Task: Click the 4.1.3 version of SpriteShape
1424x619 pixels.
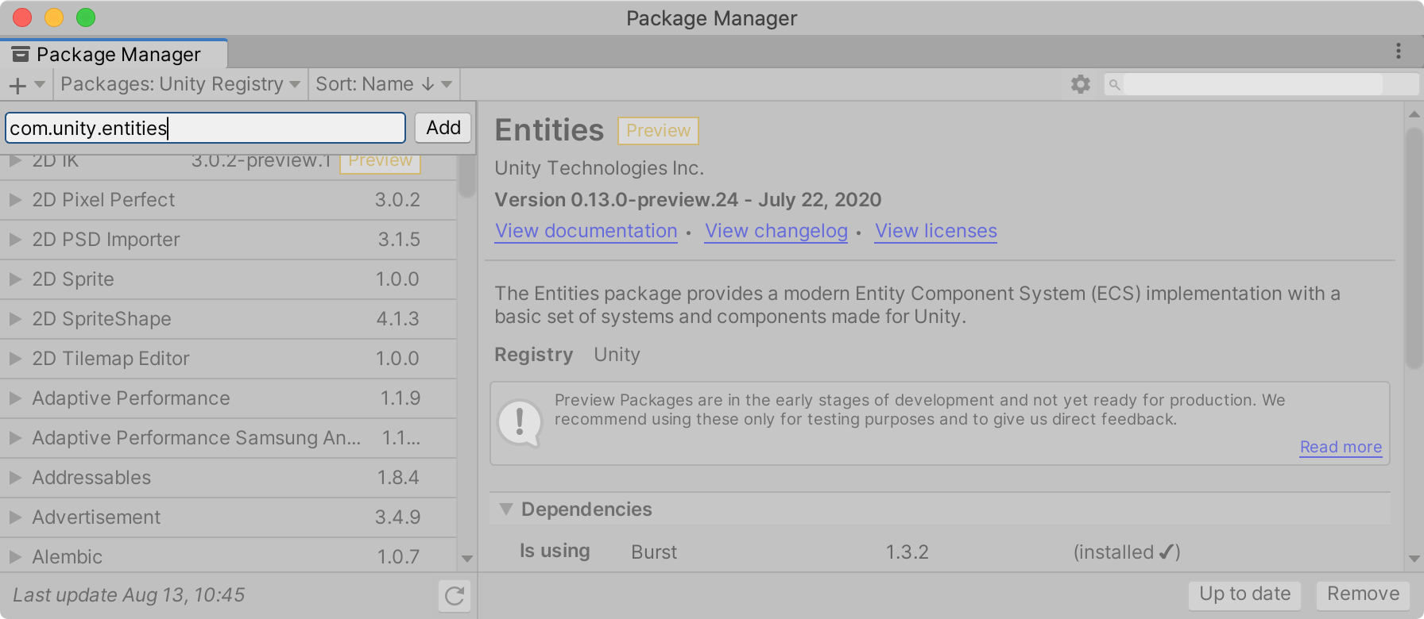Action: 397,319
